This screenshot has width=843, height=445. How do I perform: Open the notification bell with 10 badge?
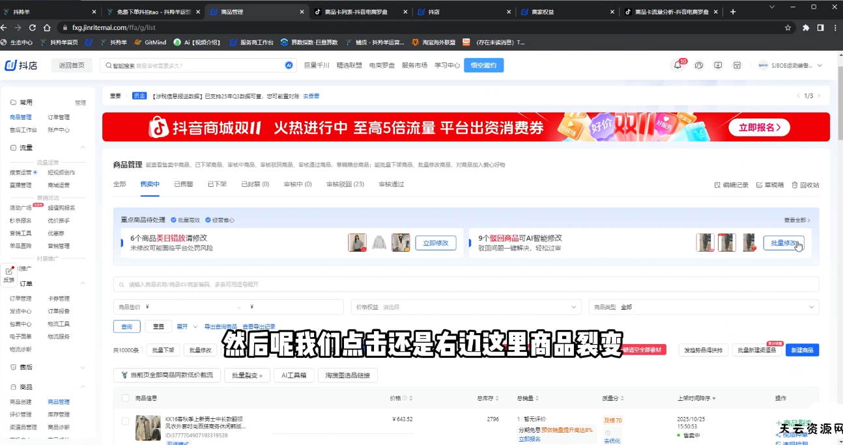pyautogui.click(x=678, y=65)
